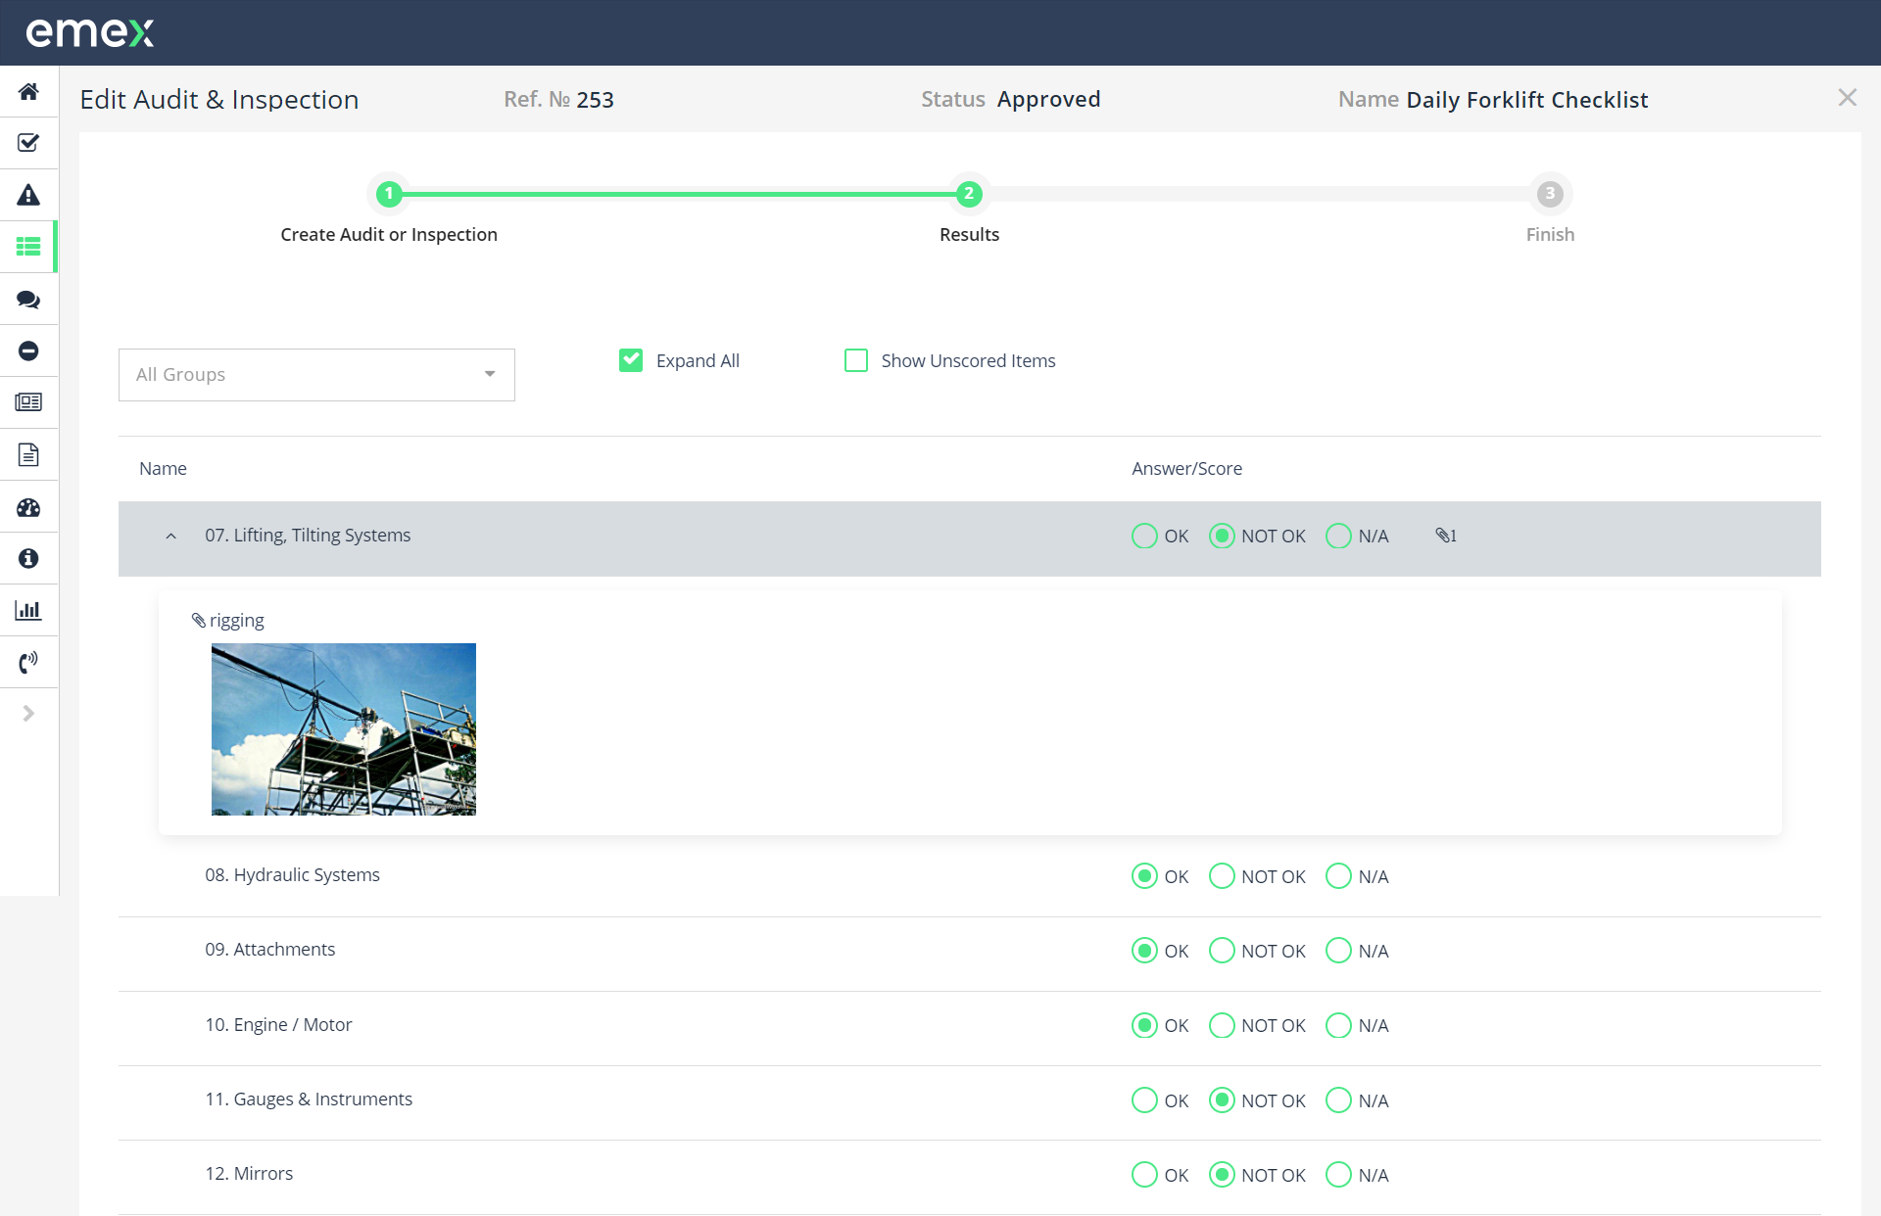
Task: Click the bar chart reports icon in sidebar
Action: click(x=28, y=609)
